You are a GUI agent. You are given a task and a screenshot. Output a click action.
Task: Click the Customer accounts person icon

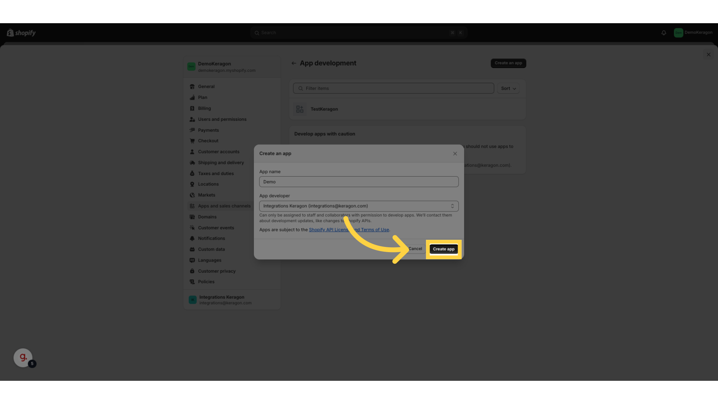point(192,152)
